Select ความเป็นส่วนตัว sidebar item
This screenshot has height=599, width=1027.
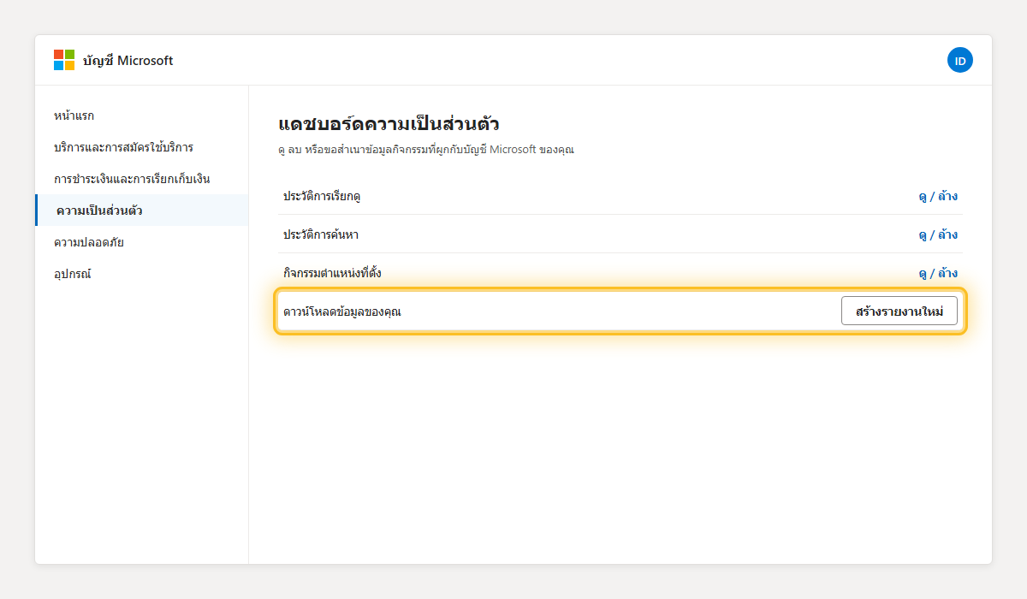142,211
